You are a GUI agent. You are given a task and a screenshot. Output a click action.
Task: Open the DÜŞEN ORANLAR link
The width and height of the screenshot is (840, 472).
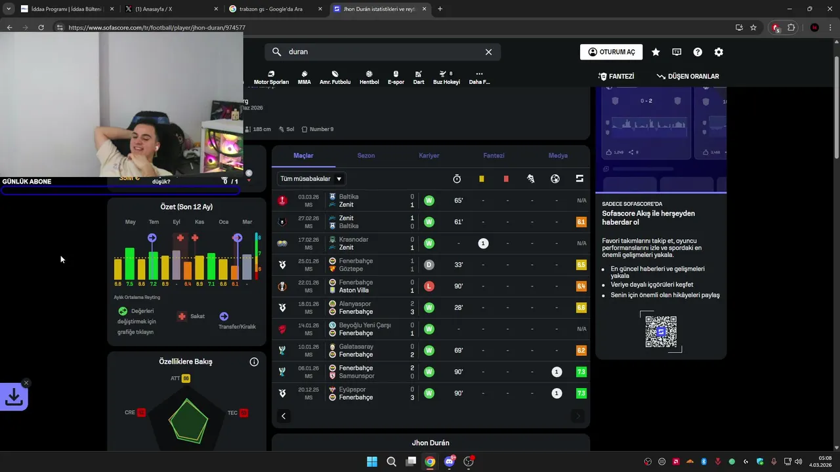[688, 77]
